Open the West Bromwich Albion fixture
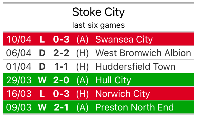The image size is (197, 117). pyautogui.click(x=98, y=53)
